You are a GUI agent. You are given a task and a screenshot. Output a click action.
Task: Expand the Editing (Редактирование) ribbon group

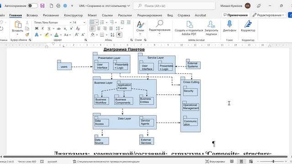click(x=160, y=27)
